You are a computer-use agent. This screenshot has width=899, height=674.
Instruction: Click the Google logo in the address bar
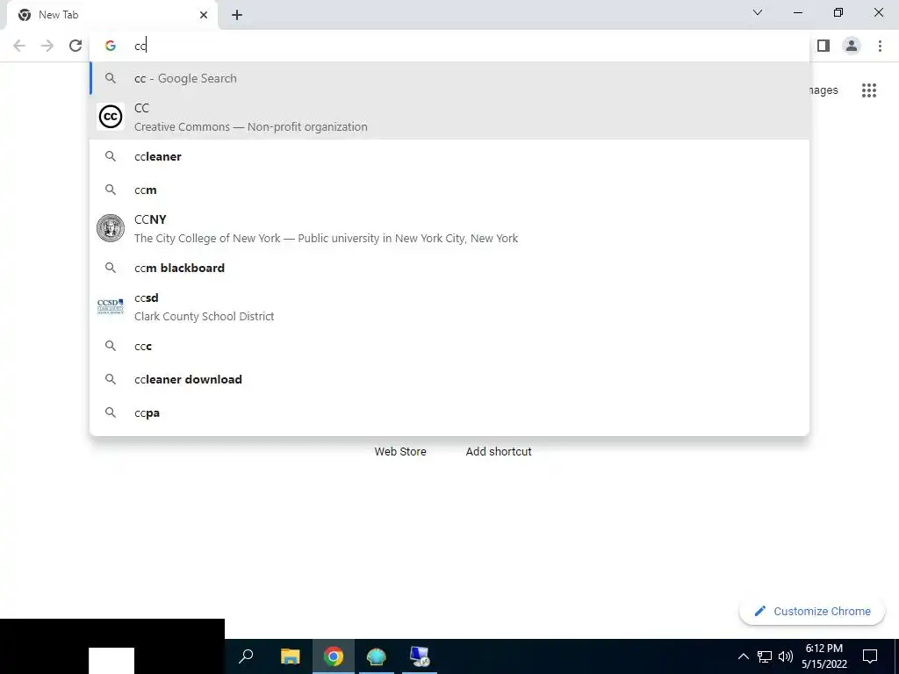coord(110,46)
